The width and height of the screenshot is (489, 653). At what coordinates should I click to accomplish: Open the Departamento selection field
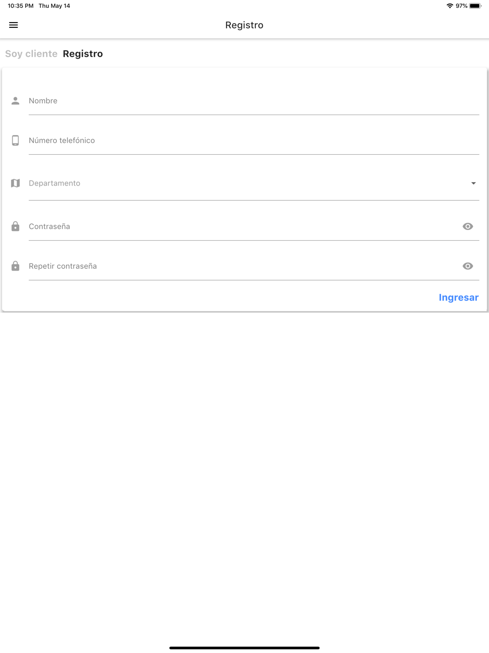[254, 184]
